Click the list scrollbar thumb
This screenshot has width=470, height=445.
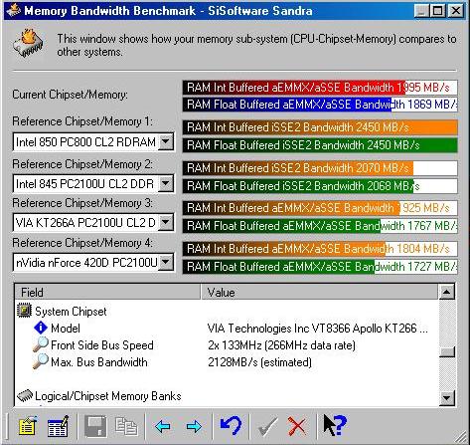pos(447,352)
